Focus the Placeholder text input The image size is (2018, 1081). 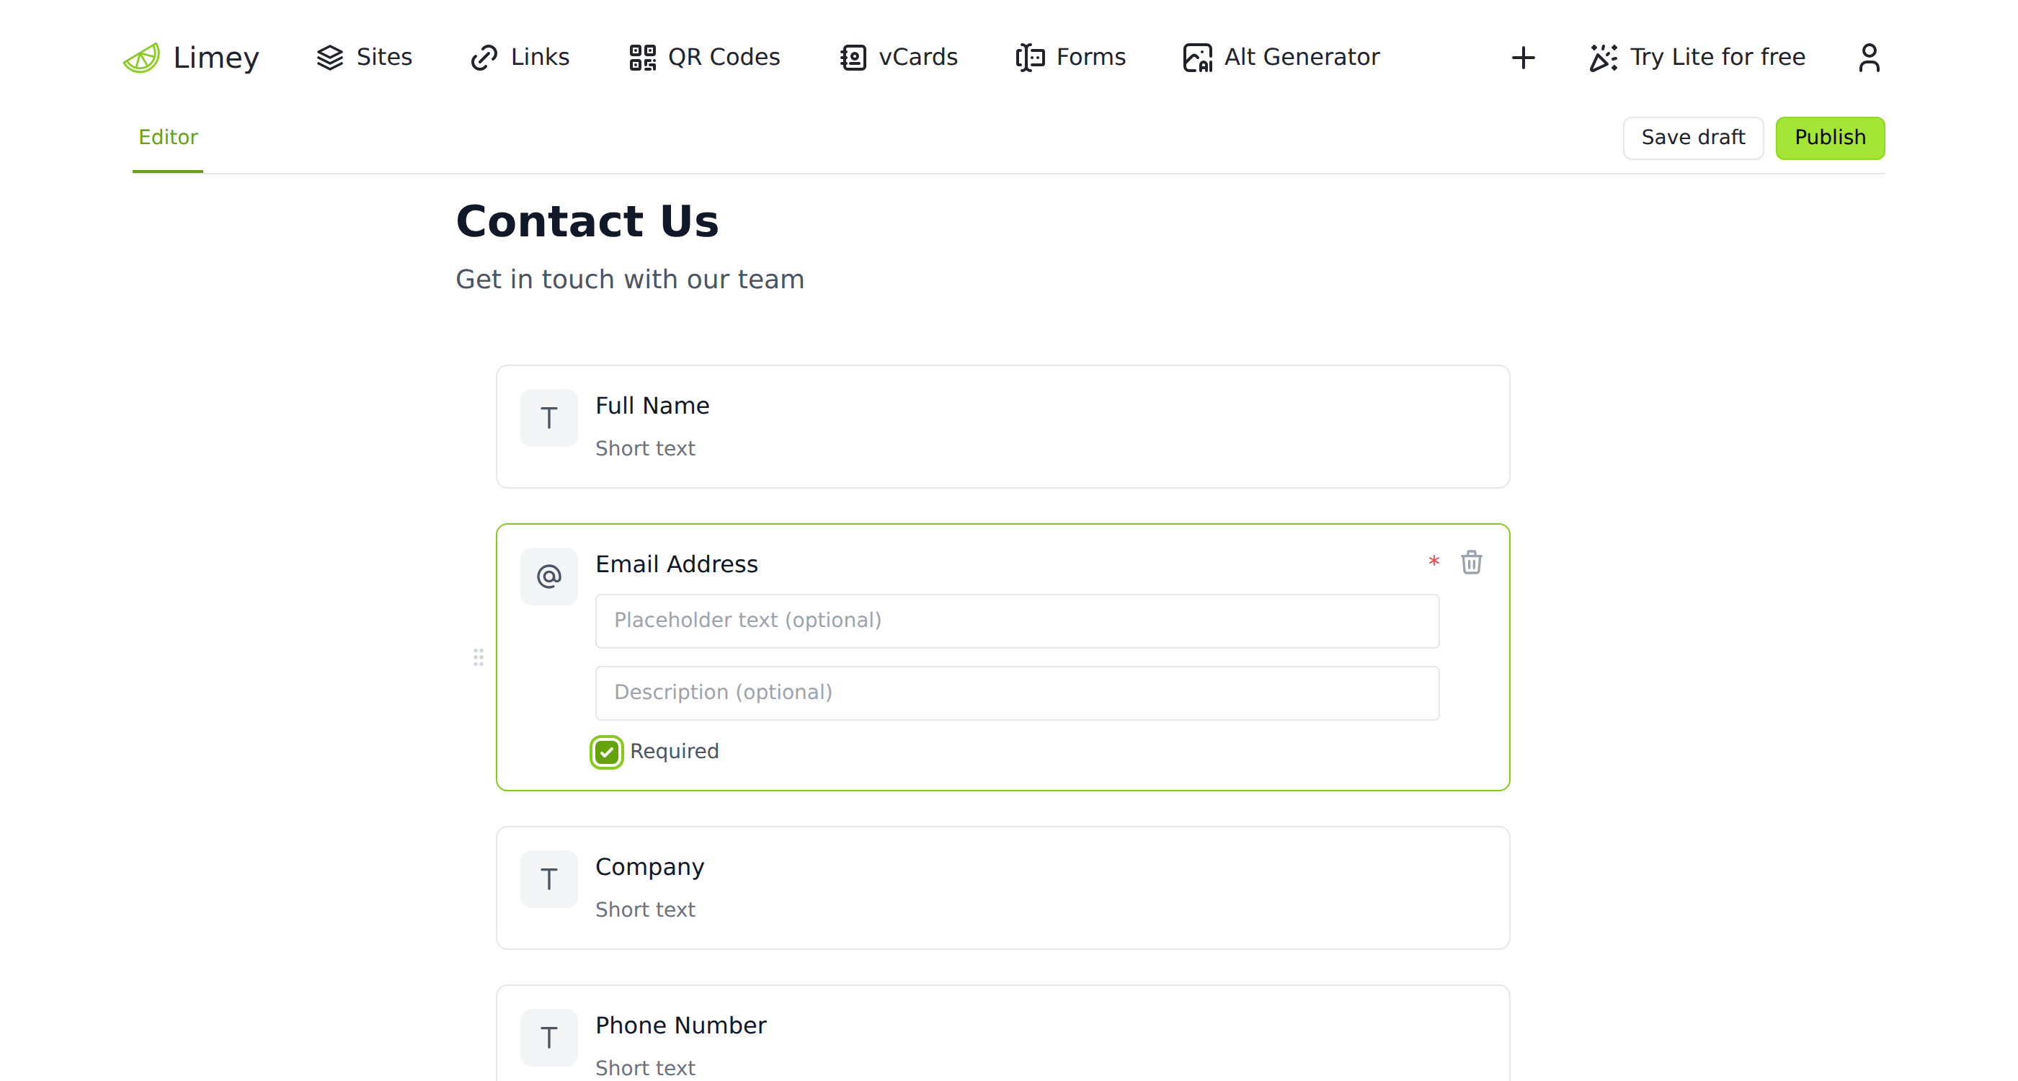pos(1017,620)
